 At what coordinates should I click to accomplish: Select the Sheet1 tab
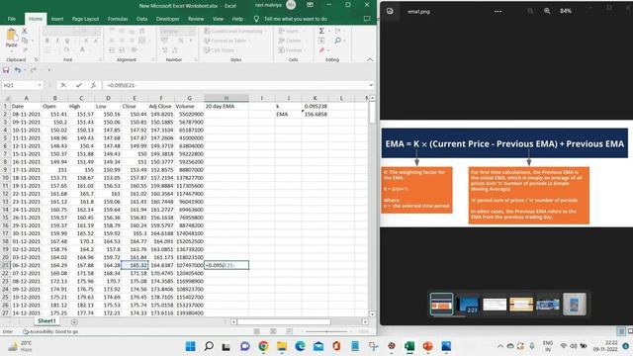[x=46, y=321]
